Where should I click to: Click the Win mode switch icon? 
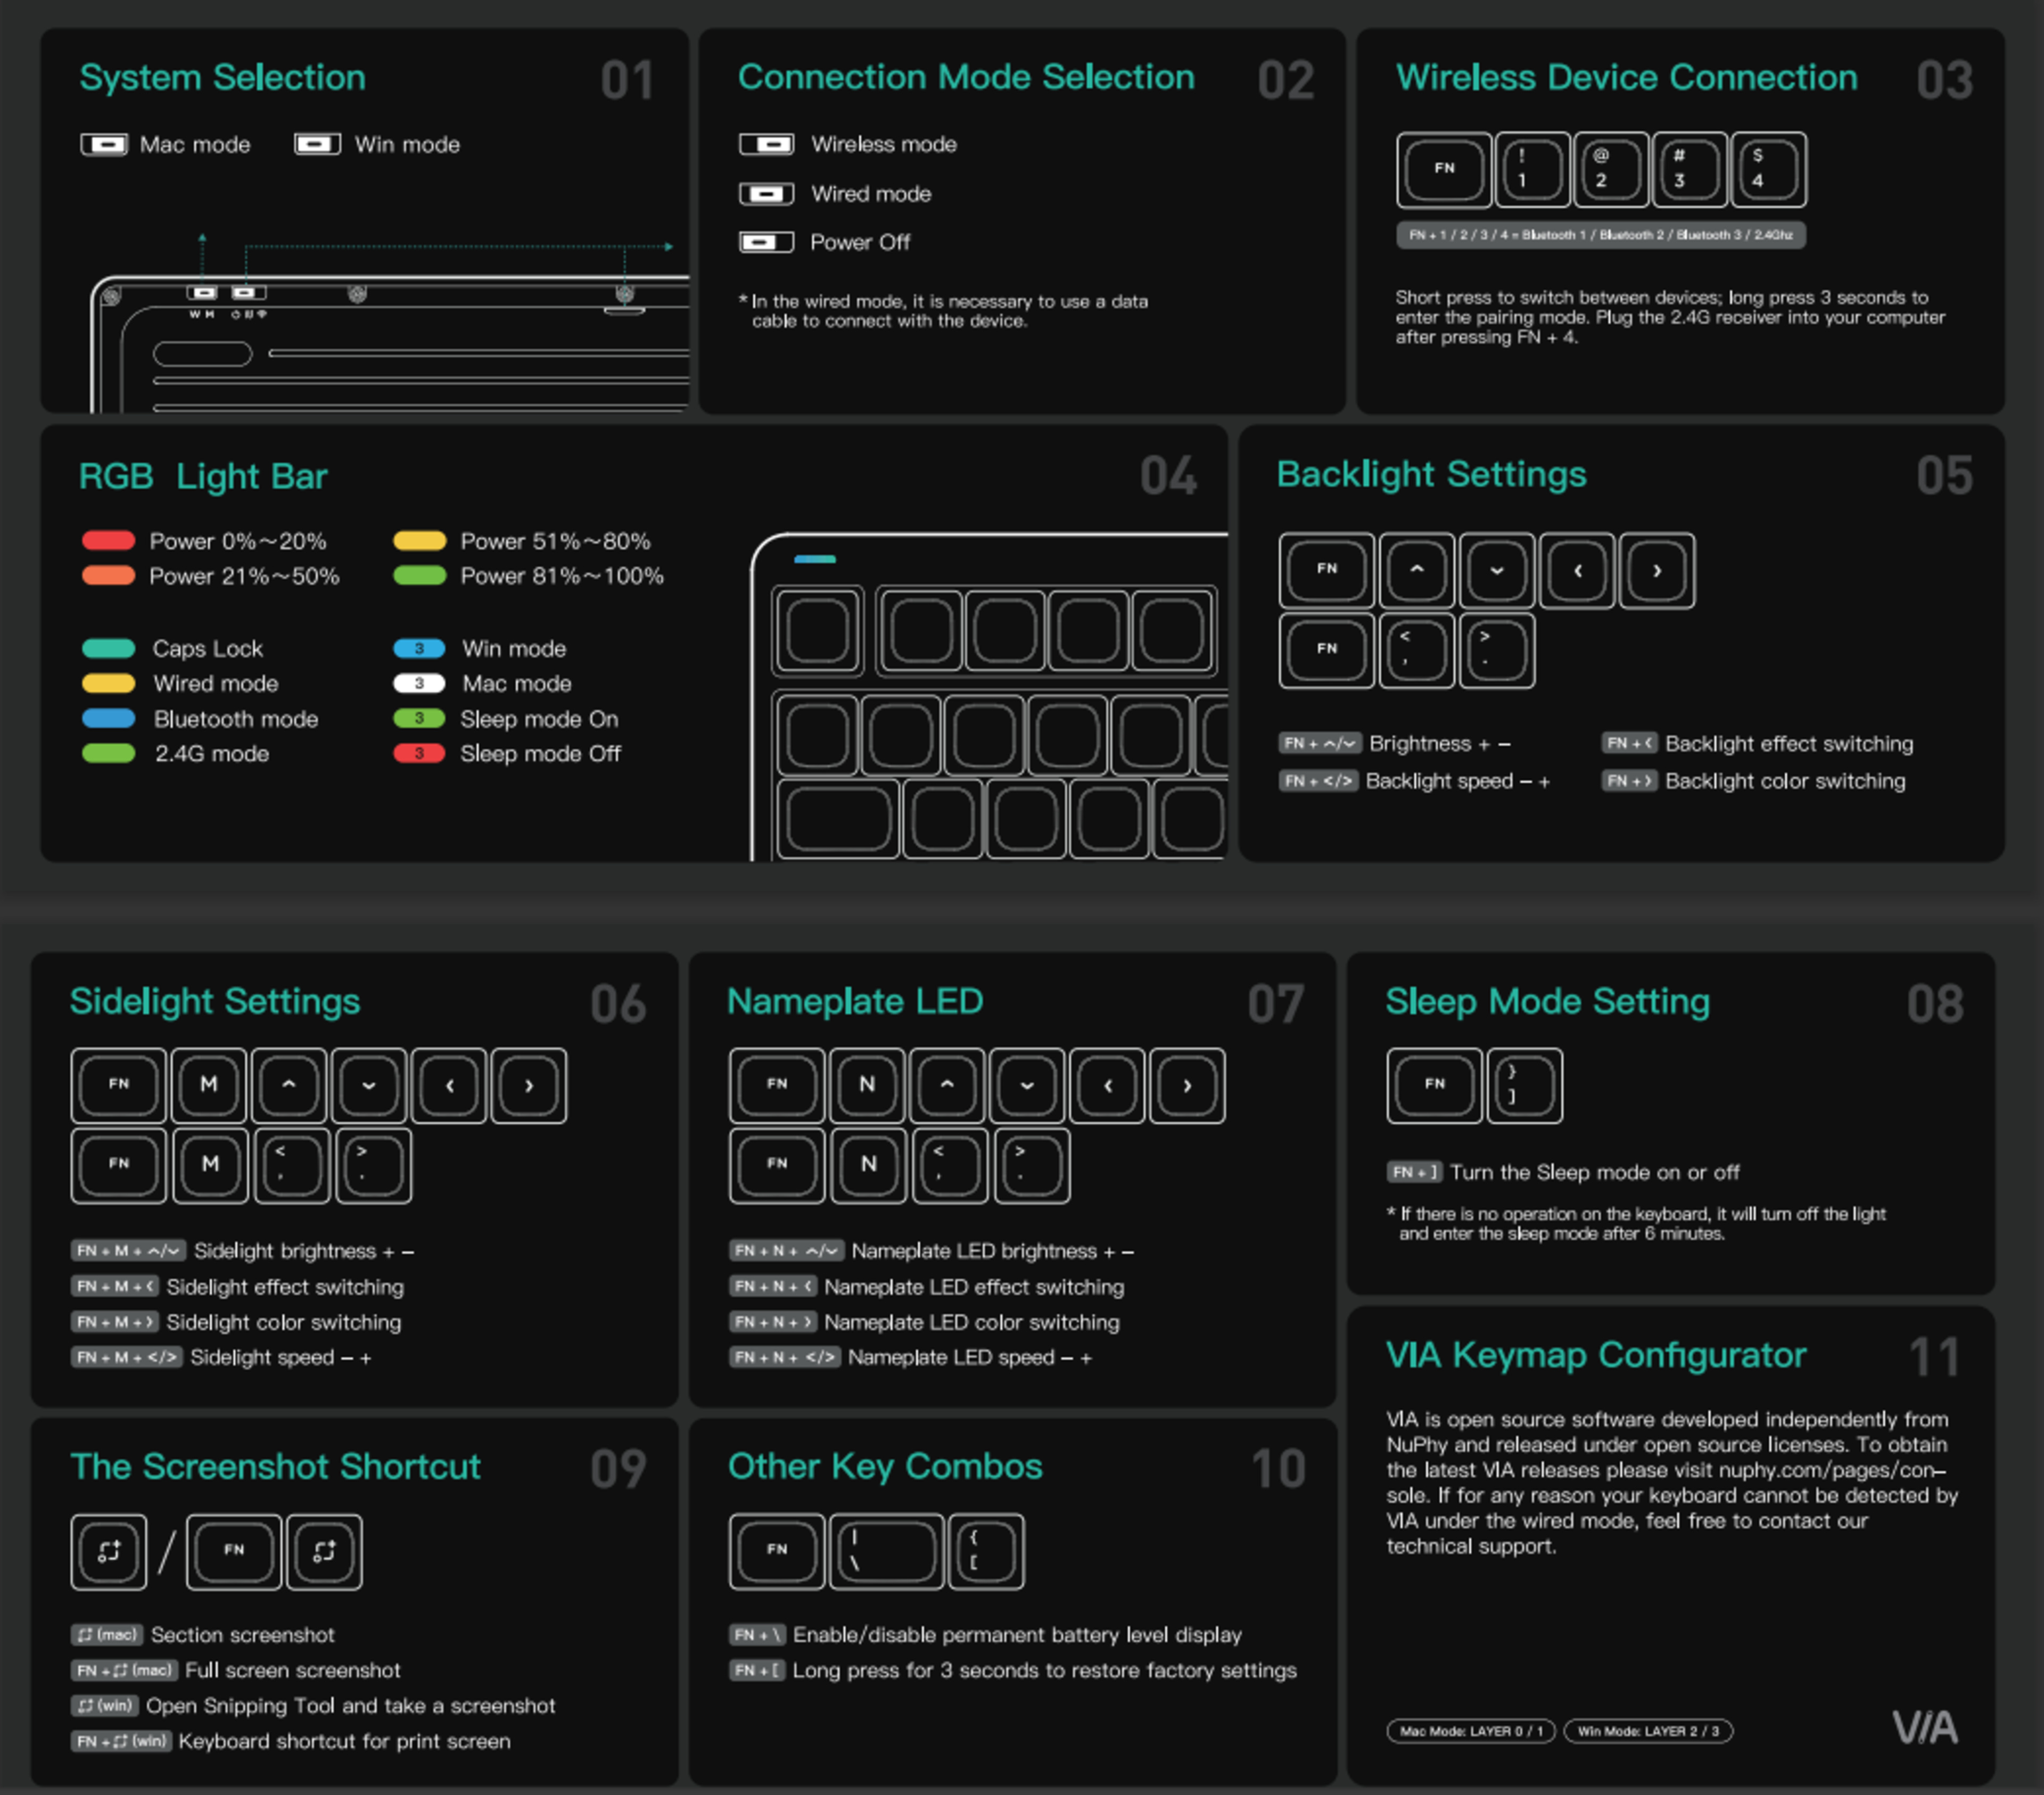317,144
